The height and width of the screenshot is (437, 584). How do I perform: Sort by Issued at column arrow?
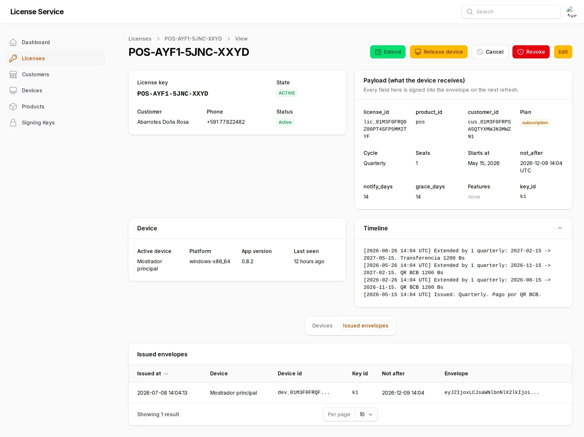[x=166, y=374]
